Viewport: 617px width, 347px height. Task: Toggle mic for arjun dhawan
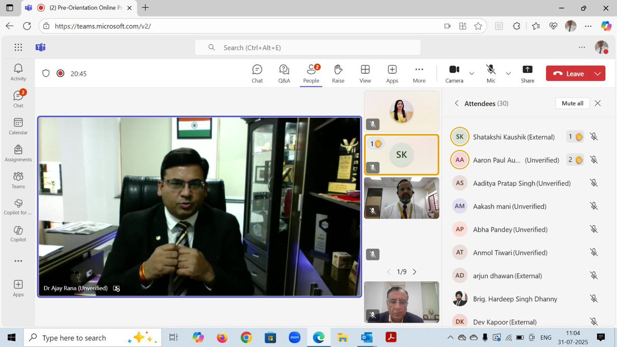point(594,276)
